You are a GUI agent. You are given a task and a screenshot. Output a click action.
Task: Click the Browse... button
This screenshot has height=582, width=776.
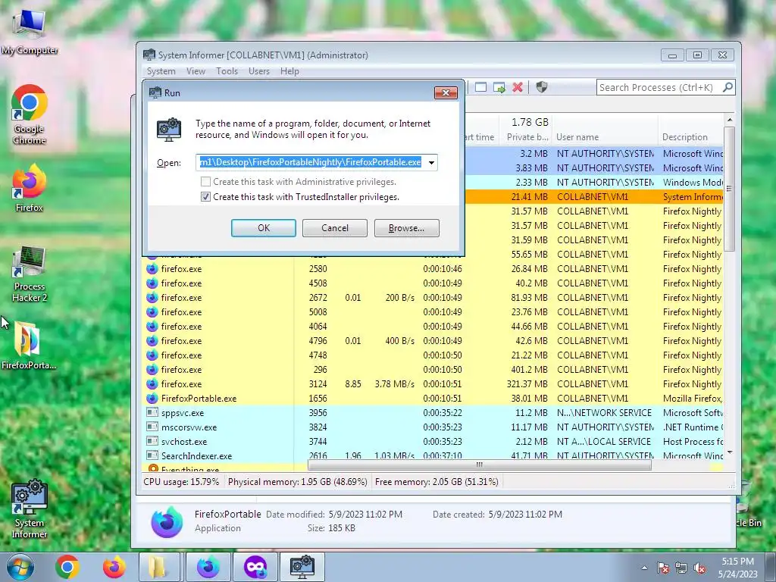click(x=406, y=228)
